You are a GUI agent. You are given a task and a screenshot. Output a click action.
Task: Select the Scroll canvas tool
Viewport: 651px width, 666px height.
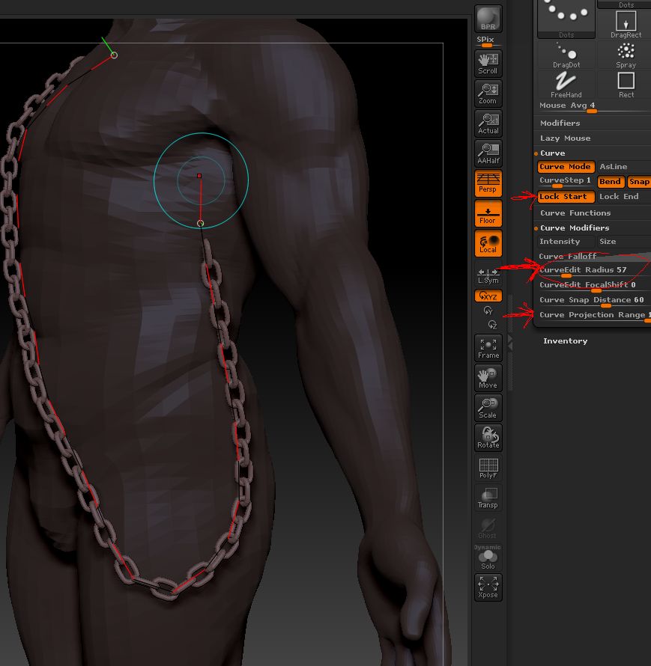[x=488, y=64]
